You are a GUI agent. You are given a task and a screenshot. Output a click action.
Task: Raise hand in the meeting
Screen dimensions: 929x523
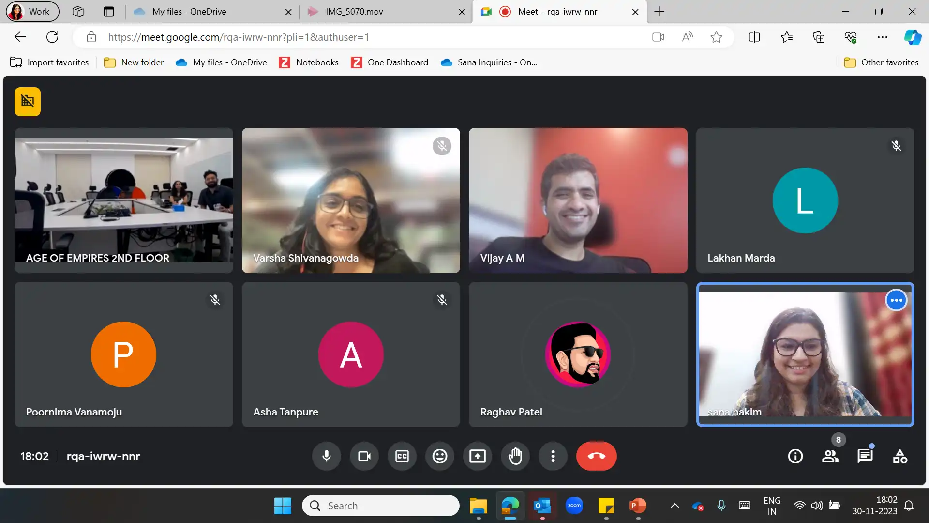515,456
